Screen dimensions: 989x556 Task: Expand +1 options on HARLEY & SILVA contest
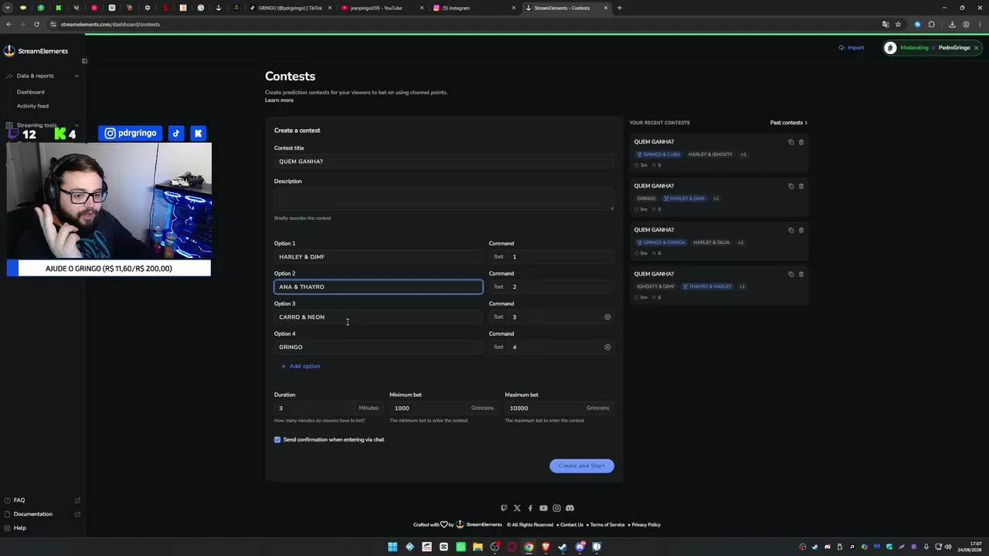(740, 242)
